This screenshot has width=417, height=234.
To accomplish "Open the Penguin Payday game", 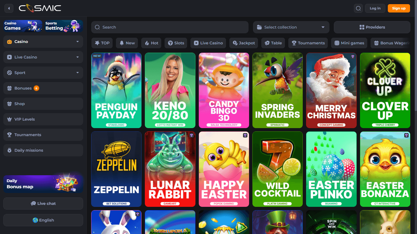I will [x=116, y=90].
